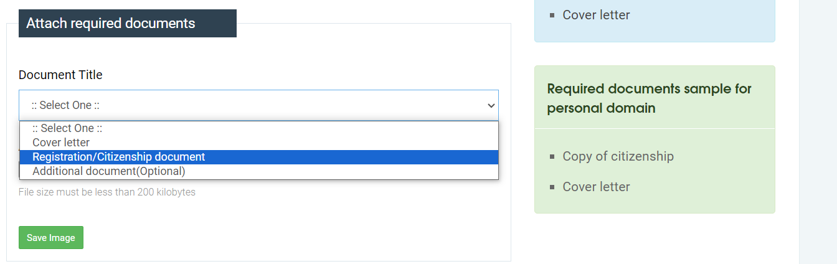Click the personal domain sample documents heading

649,98
